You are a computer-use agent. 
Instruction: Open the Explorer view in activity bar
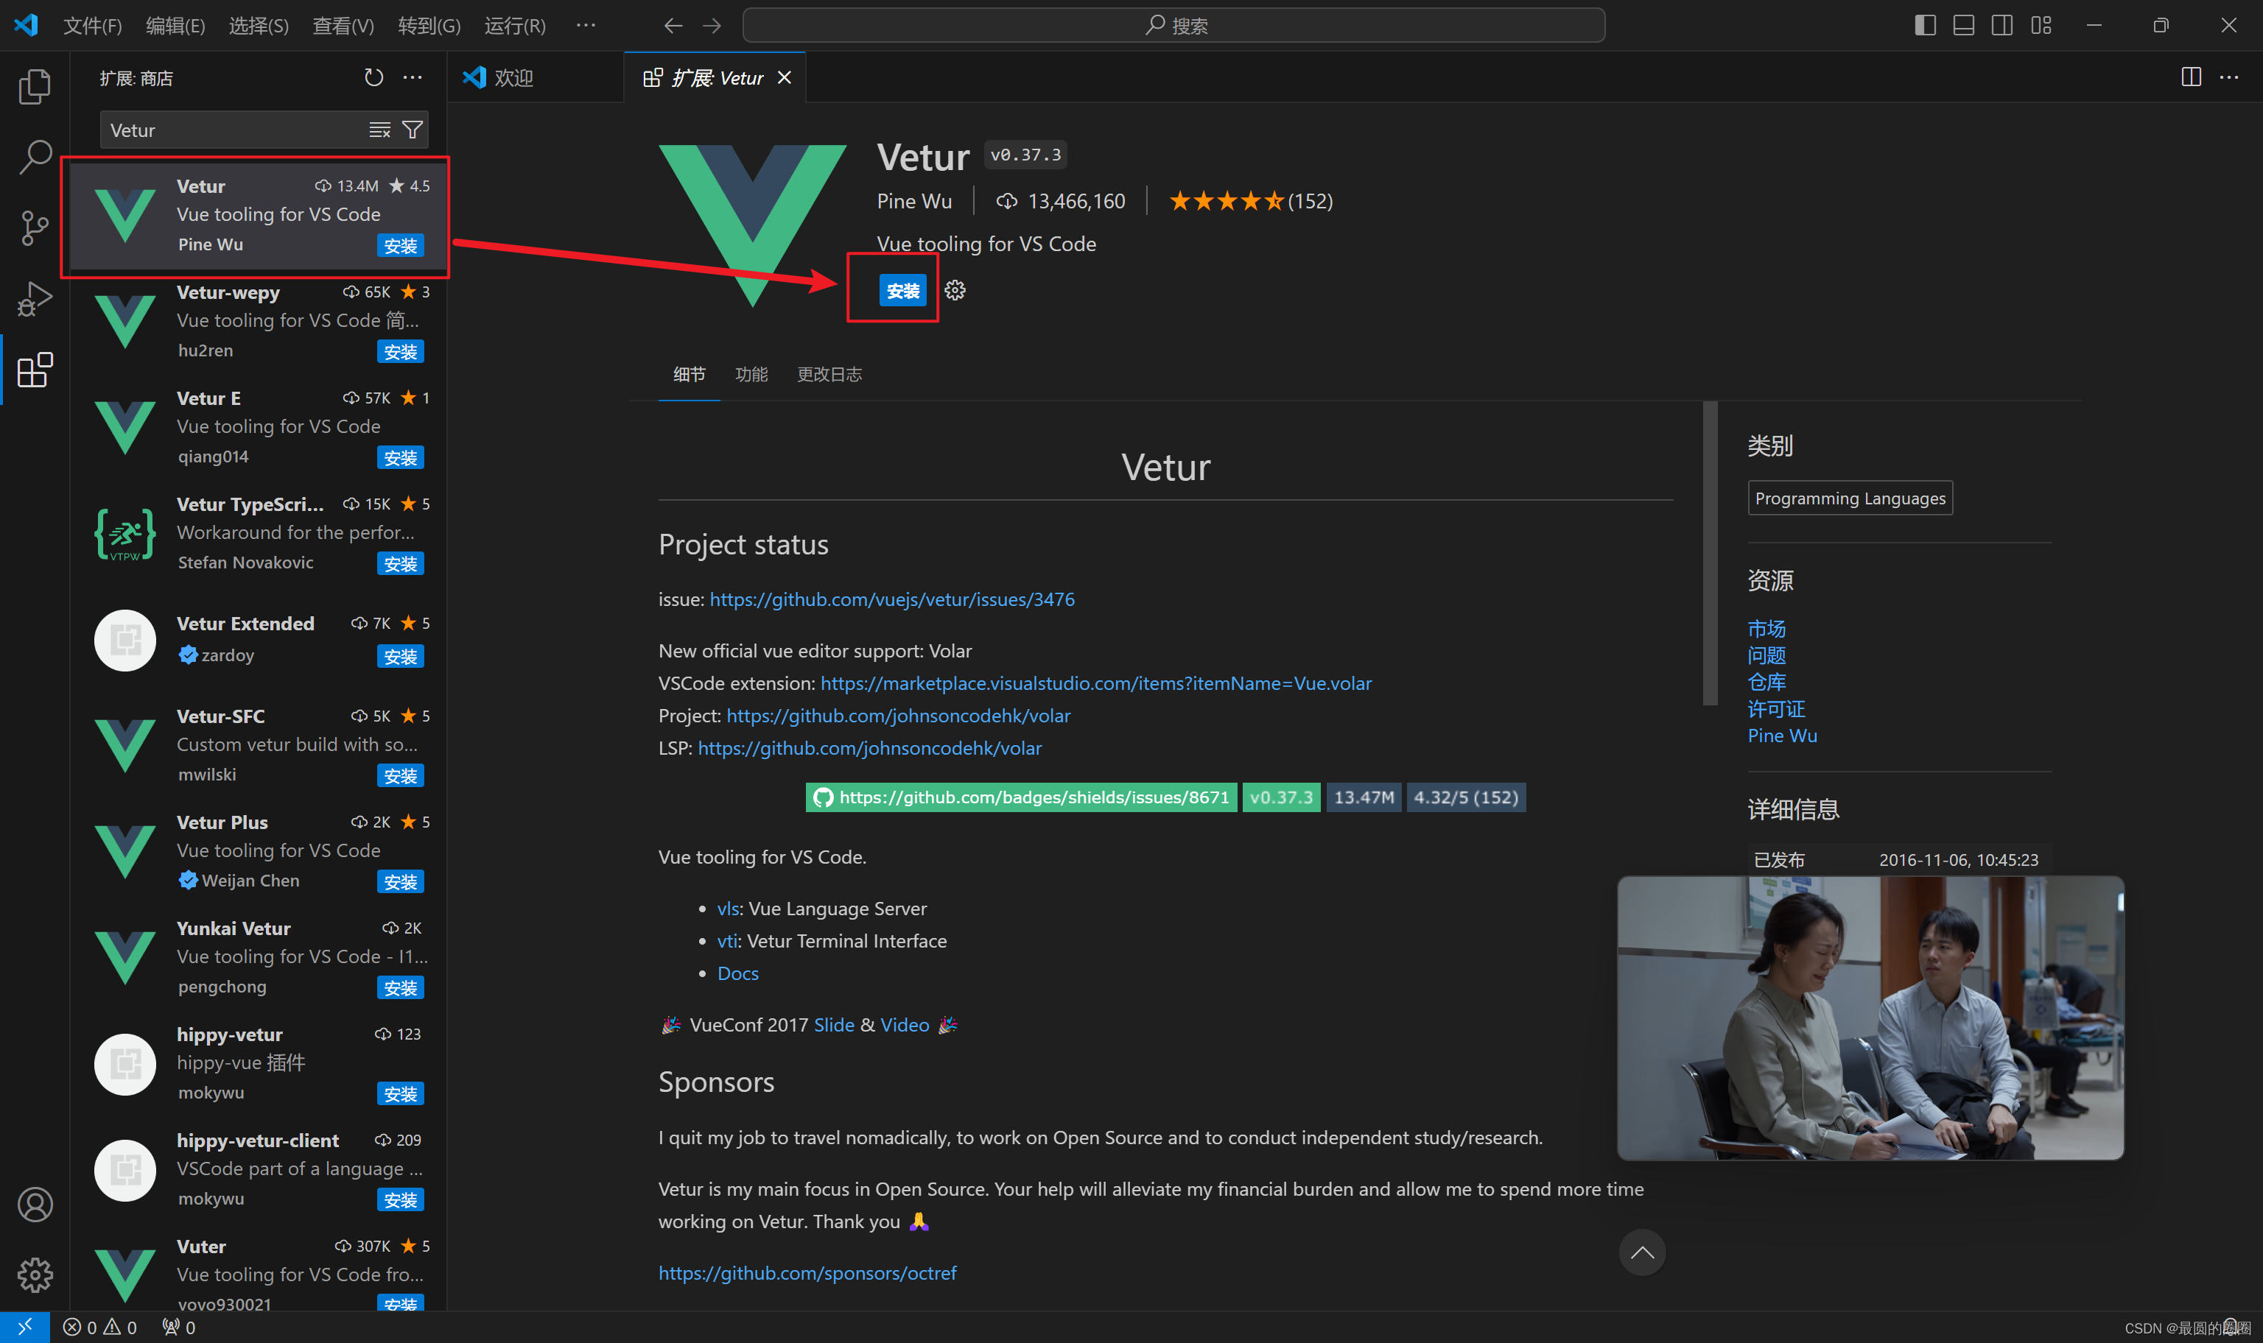tap(35, 86)
